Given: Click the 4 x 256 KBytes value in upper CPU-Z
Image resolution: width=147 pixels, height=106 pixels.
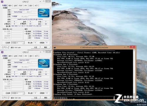Looking at the screenshot, I should 37,36.
